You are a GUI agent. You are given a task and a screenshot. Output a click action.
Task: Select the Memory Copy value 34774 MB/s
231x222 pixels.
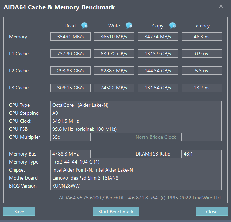click(x=158, y=37)
